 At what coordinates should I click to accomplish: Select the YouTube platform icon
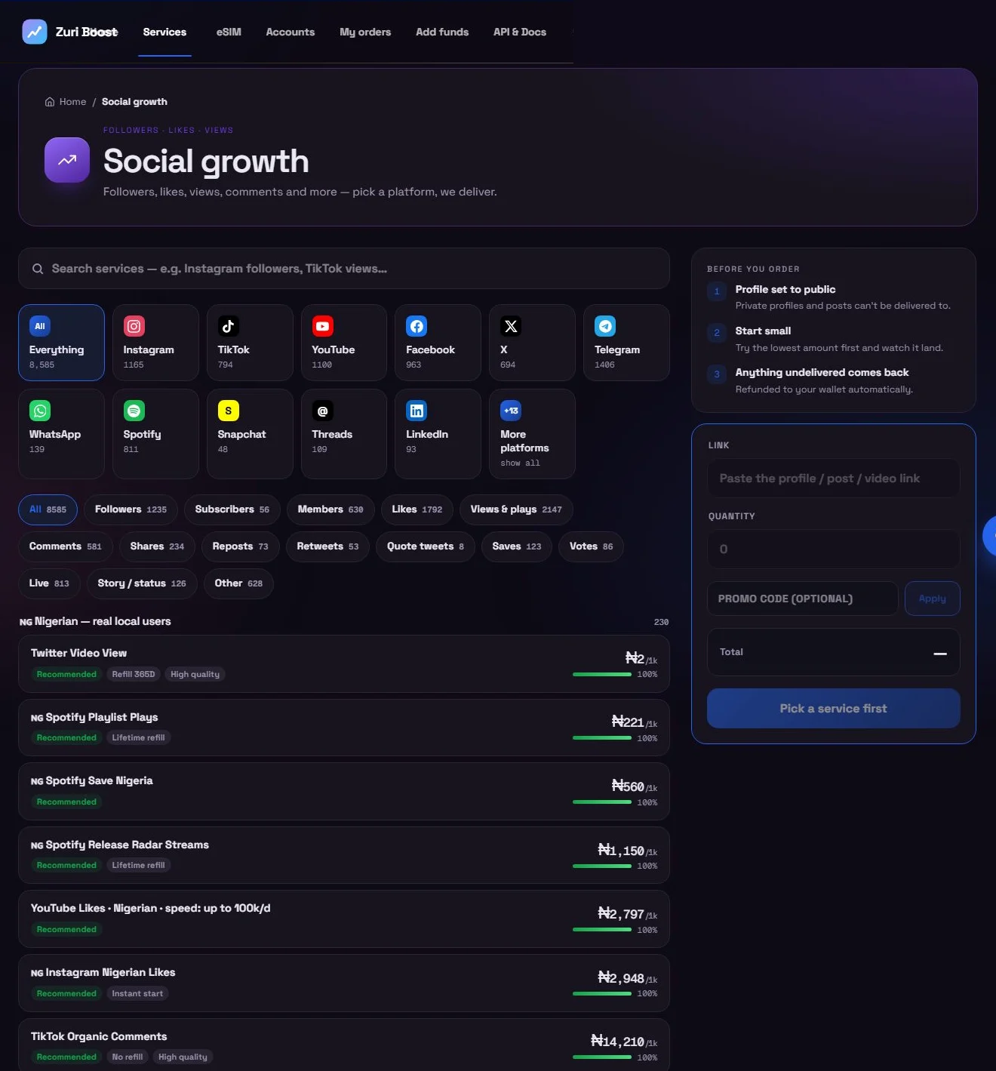(323, 326)
